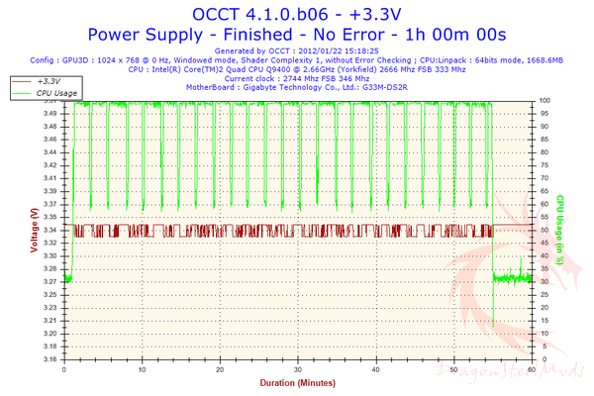Click the Duration (Minutes) x-axis label

pos(297,381)
